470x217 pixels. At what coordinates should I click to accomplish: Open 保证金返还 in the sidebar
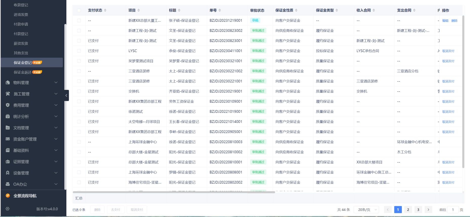click(23, 72)
